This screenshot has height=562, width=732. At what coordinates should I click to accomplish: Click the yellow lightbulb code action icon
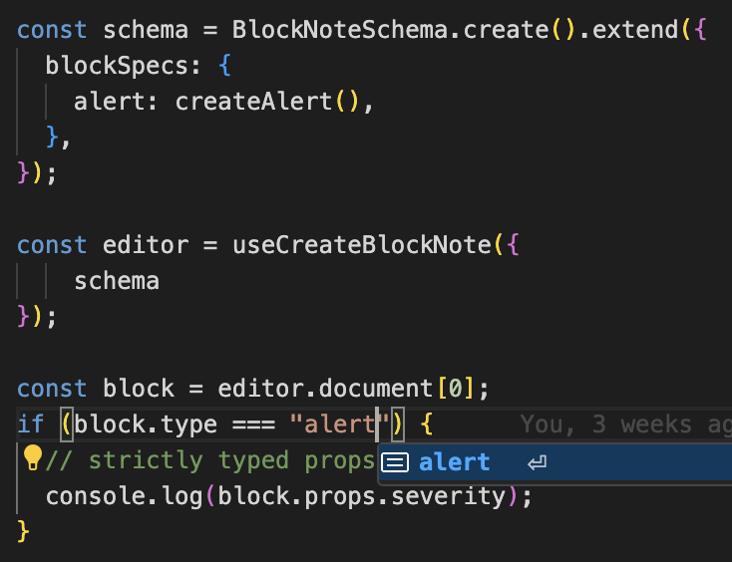32,458
